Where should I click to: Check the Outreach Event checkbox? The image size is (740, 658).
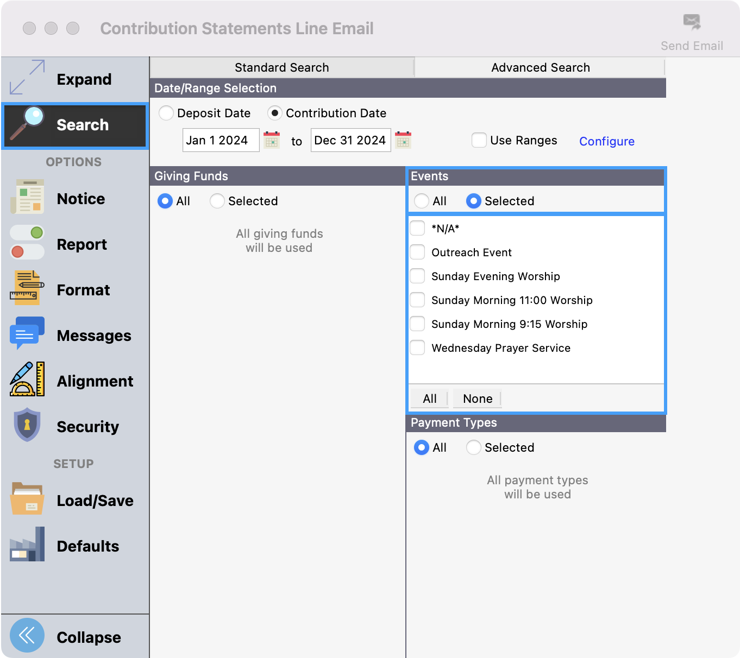pos(417,252)
